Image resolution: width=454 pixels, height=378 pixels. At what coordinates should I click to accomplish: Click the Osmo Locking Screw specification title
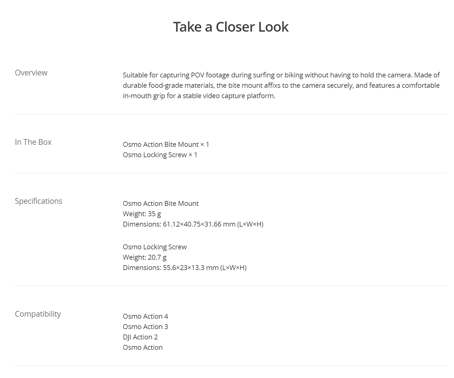(x=155, y=247)
